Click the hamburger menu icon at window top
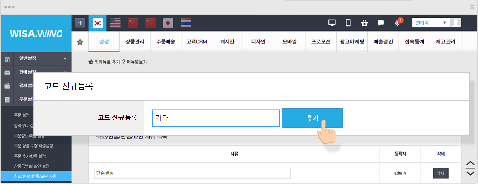Image resolution: width=478 pixels, height=184 pixels. click(472, 7)
